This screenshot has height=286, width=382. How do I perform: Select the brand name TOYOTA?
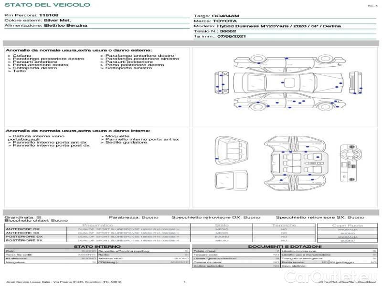(224, 21)
